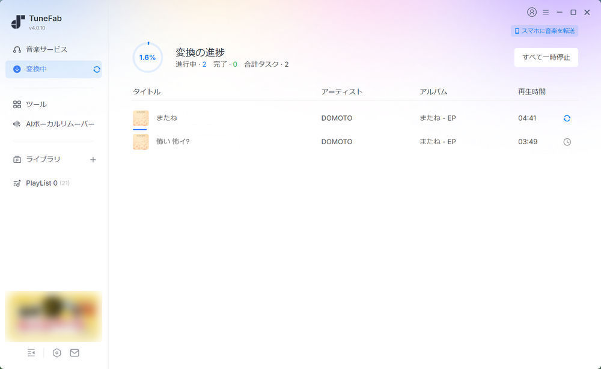This screenshot has width=601, height=369.
Task: Click DOMOTO artist in またね row
Action: click(x=337, y=118)
